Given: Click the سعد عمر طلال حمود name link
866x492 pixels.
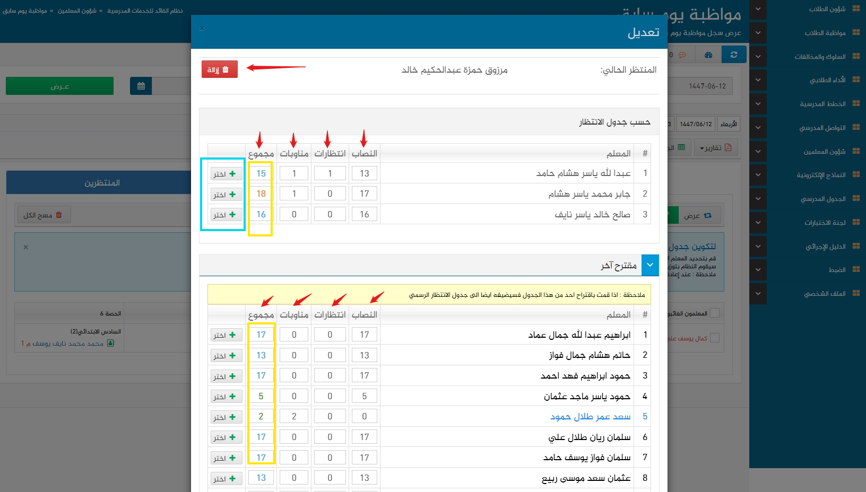Looking at the screenshot, I should click(590, 417).
